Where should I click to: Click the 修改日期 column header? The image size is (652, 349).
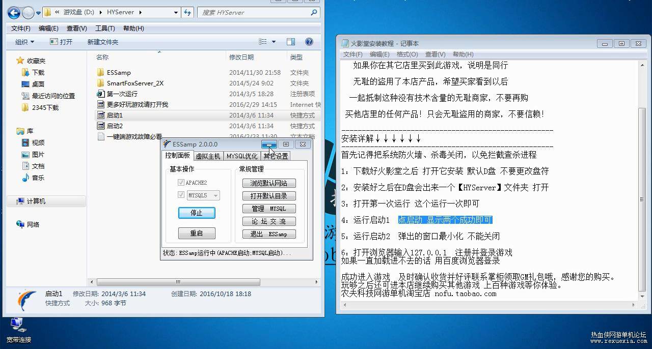256,57
